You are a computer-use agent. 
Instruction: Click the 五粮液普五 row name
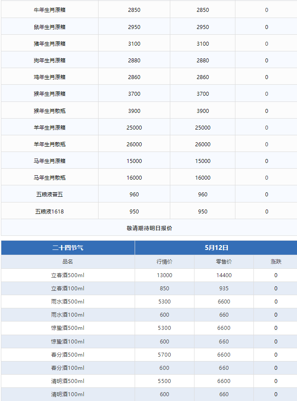49,195
